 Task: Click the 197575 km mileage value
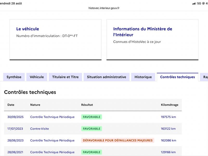tap(168, 117)
